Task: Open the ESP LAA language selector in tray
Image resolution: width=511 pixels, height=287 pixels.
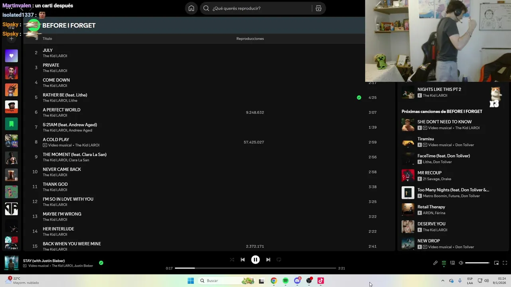Action: tap(470, 281)
